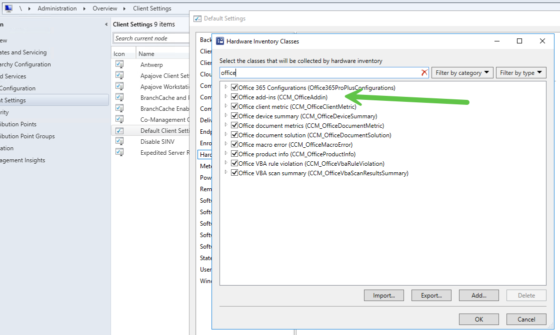Expand the Office product info class
Image resolution: width=560 pixels, height=335 pixels.
click(226, 153)
